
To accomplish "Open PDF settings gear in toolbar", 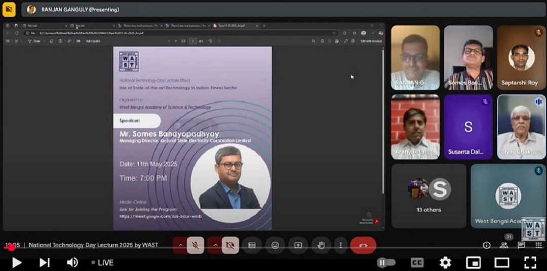I will [353, 41].
